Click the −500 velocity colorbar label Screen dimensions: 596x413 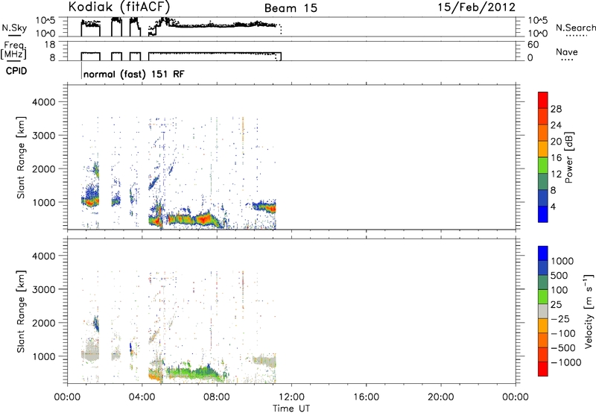(x=562, y=348)
